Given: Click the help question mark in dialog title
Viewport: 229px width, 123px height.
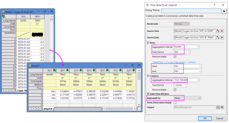Looking at the screenshot, I should (x=214, y=5).
